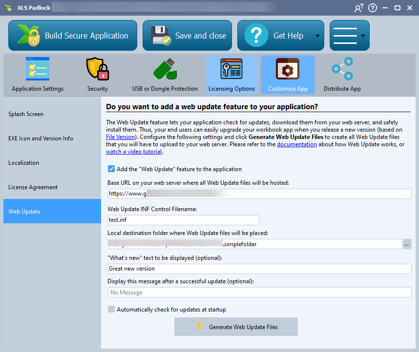The height and width of the screenshot is (352, 419).
Task: Follow the watch a video tutorial link
Action: pos(133,152)
